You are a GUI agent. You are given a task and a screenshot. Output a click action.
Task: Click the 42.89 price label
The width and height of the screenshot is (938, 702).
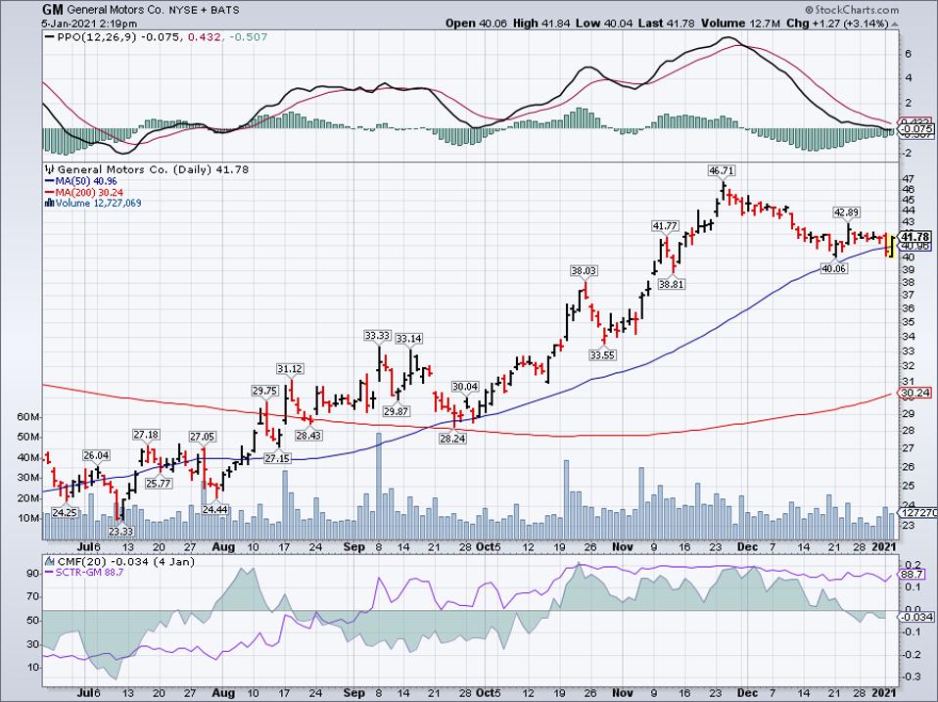coord(847,212)
